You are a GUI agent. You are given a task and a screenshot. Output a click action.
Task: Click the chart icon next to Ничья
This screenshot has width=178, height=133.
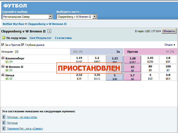click(x=3, y=75)
